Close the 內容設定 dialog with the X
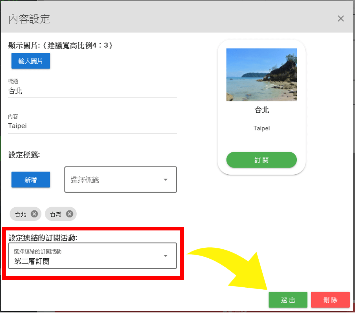This screenshot has height=313, width=355. [x=341, y=19]
